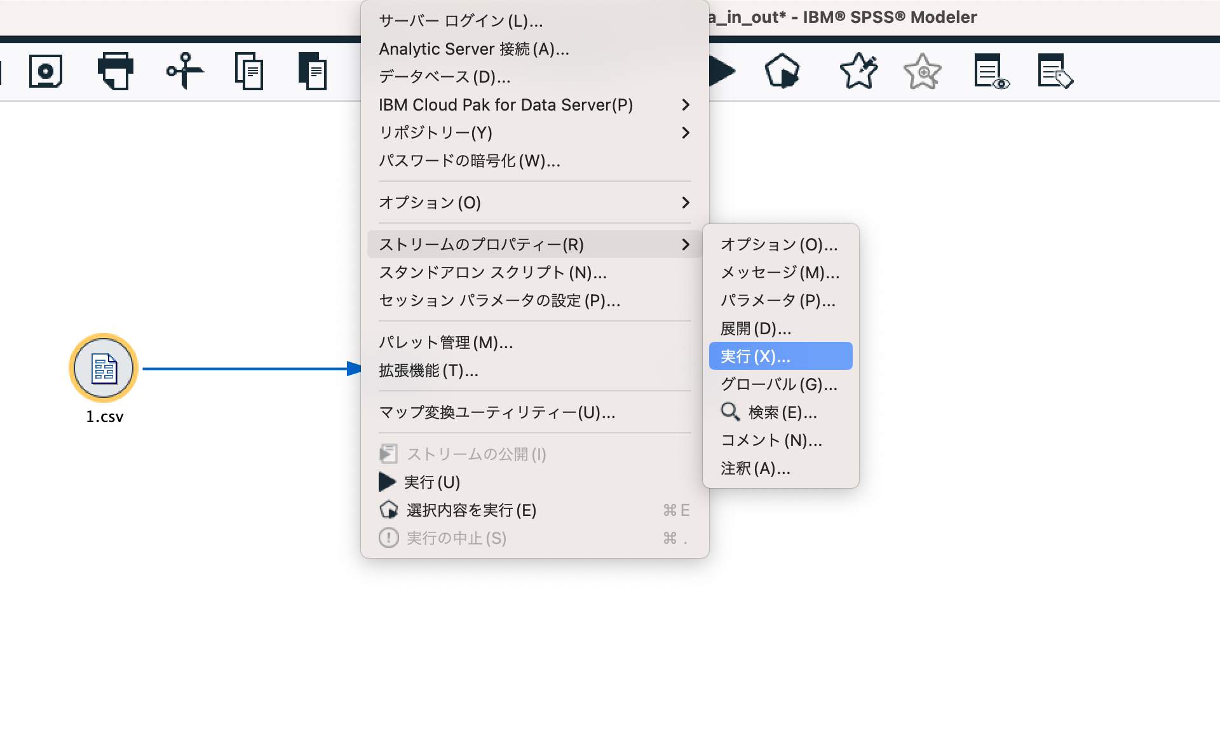Screen dimensions: 1220x746
Task: Select the 1.csv source node on canvas
Action: click(104, 368)
